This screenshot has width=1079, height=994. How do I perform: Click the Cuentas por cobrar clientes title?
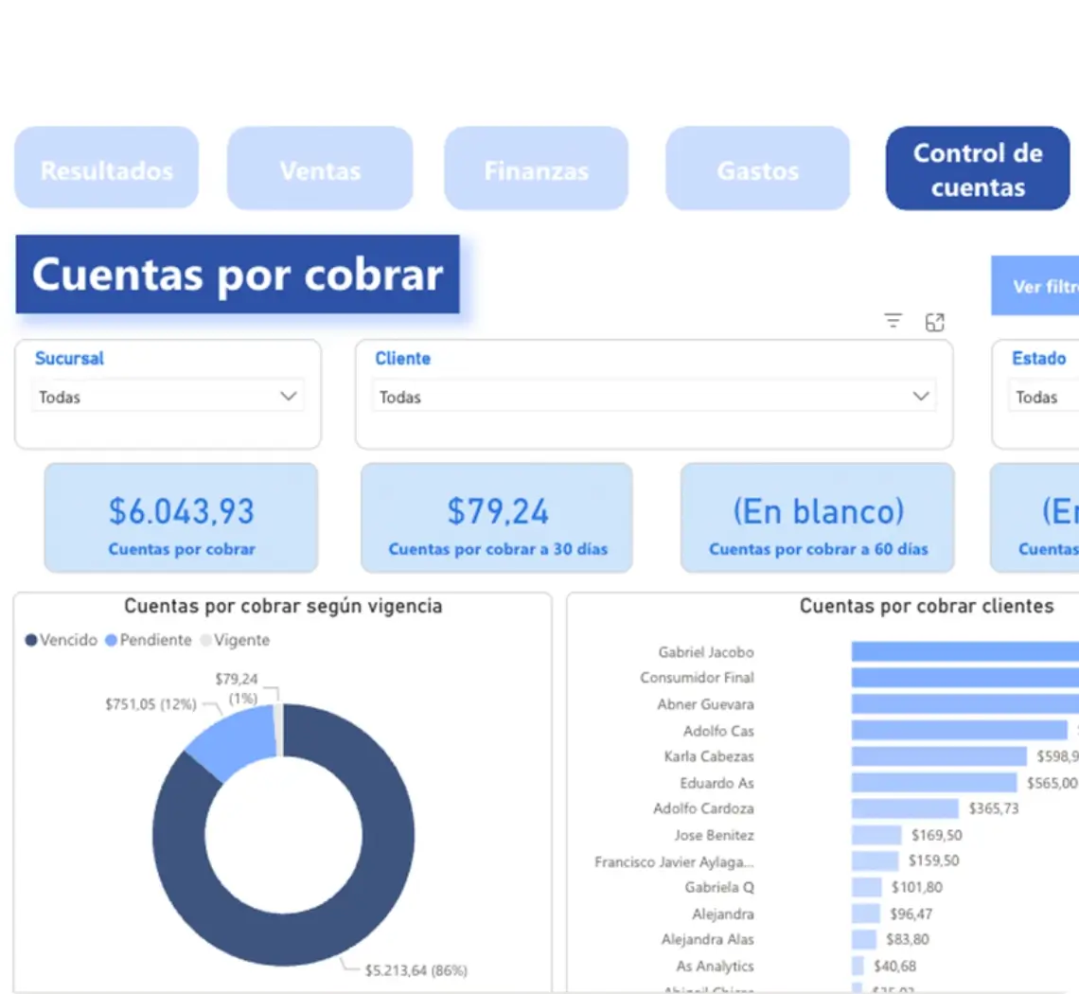coord(927,607)
